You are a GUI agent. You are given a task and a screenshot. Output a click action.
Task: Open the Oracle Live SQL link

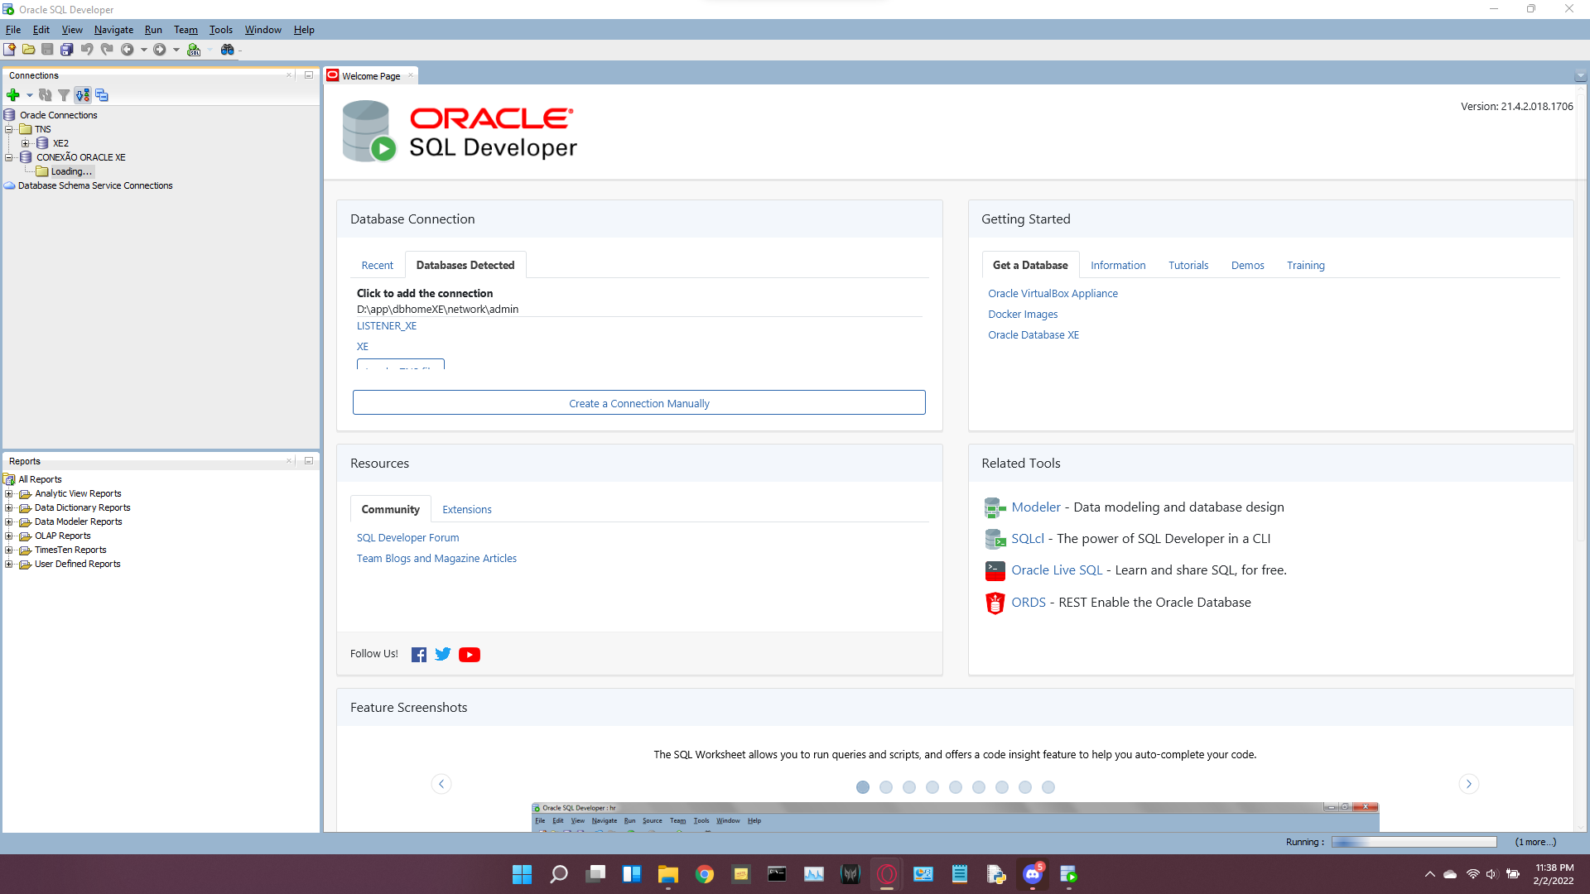pyautogui.click(x=1057, y=570)
